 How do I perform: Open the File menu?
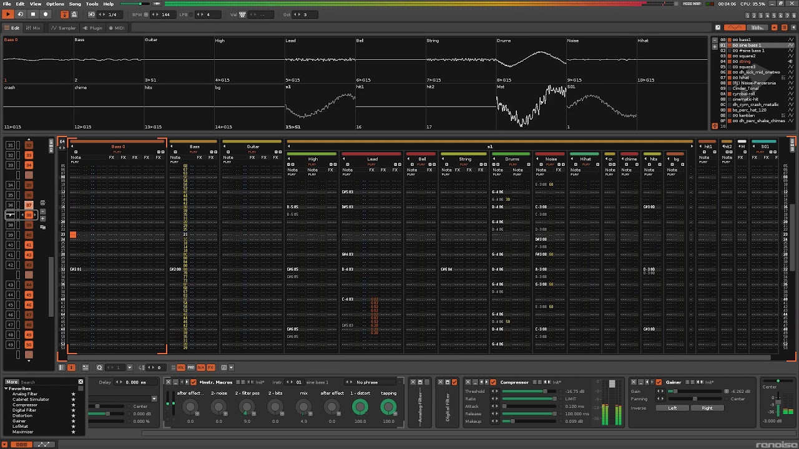click(x=6, y=4)
